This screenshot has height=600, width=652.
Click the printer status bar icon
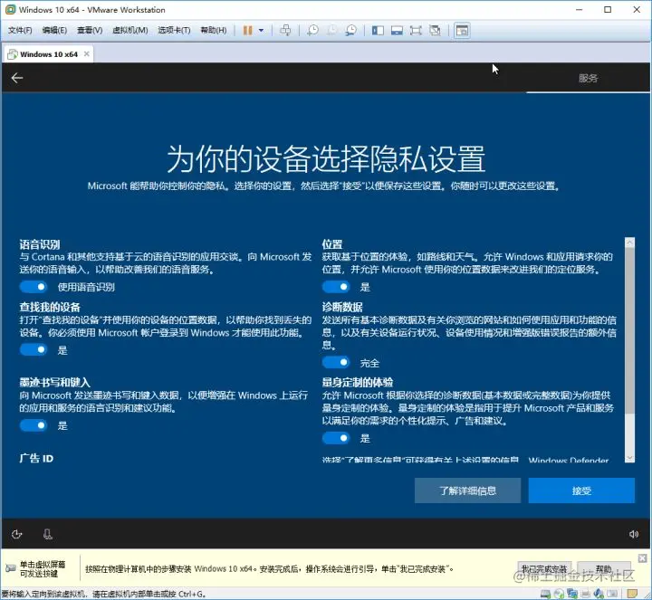click(x=586, y=594)
